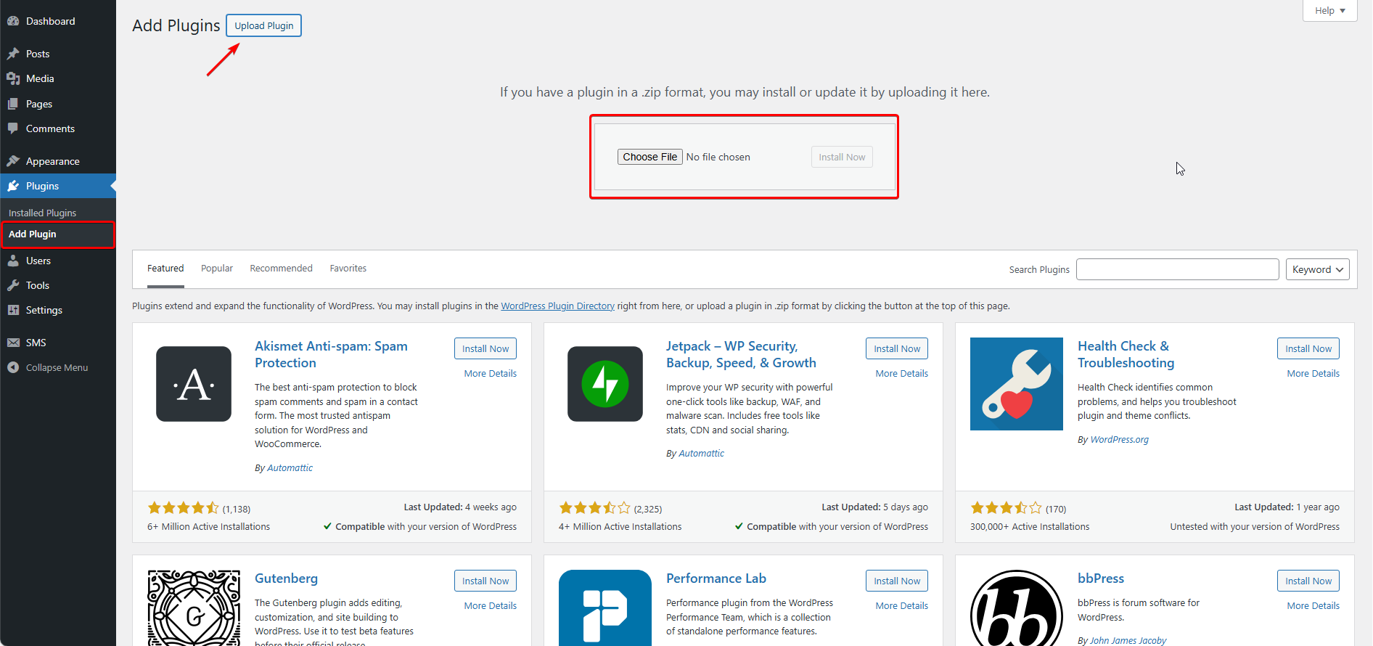This screenshot has width=1373, height=646.
Task: Open More Details for Health Check
Action: click(1313, 374)
